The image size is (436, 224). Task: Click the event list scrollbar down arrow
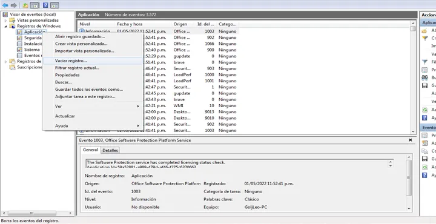click(413, 132)
